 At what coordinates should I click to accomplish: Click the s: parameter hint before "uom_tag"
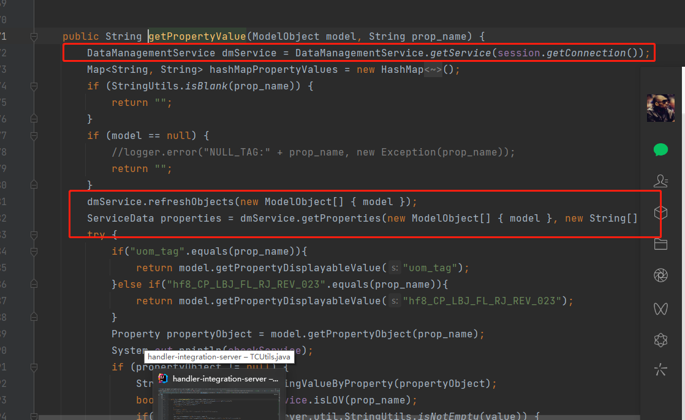pyautogui.click(x=395, y=268)
